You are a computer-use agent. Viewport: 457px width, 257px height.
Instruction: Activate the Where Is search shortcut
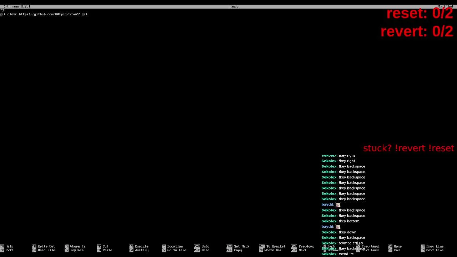[x=75, y=246]
